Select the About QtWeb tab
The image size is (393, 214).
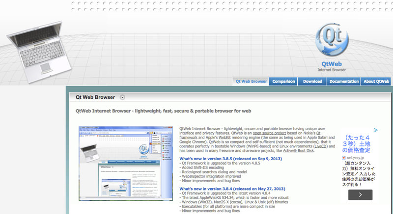[376, 81]
